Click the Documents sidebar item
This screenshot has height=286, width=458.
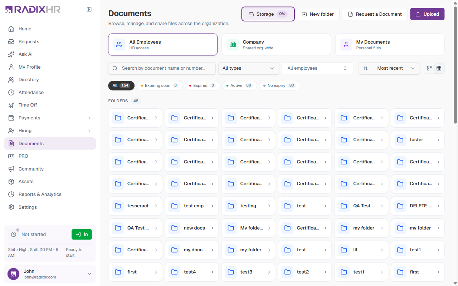click(50, 143)
